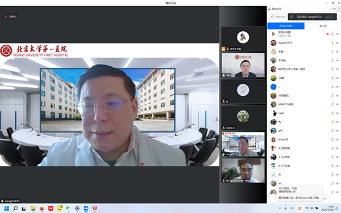Click the volume icon in system tray
Screen dimensions: 341x213
[312, 208]
